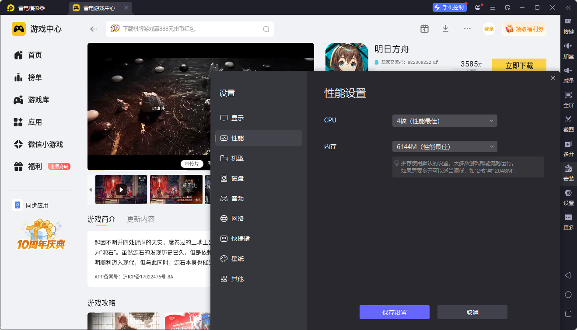Switch to 雷电游戏中心 tab

coord(101,8)
